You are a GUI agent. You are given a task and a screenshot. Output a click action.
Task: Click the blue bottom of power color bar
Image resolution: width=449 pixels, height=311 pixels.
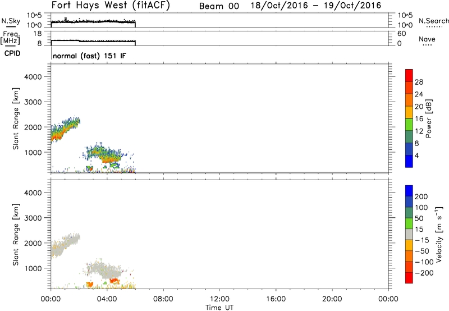[x=409, y=161]
